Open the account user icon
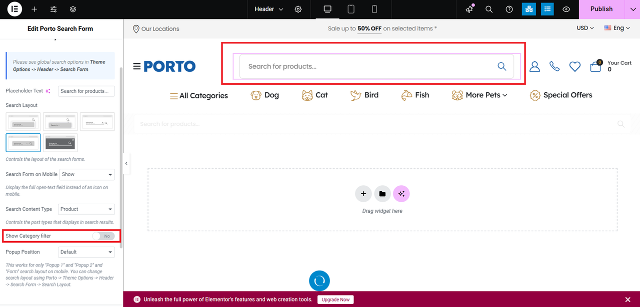Screen dimensions: 640x307 click(x=534, y=66)
